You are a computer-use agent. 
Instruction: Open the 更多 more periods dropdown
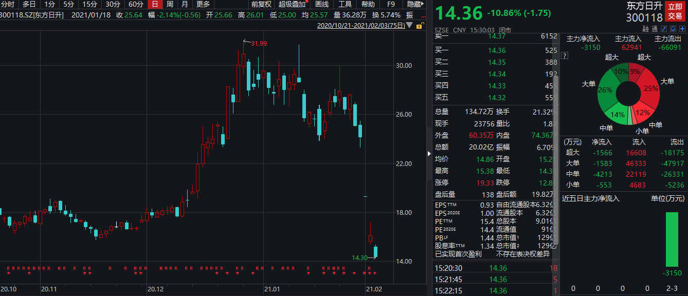coord(203,4)
